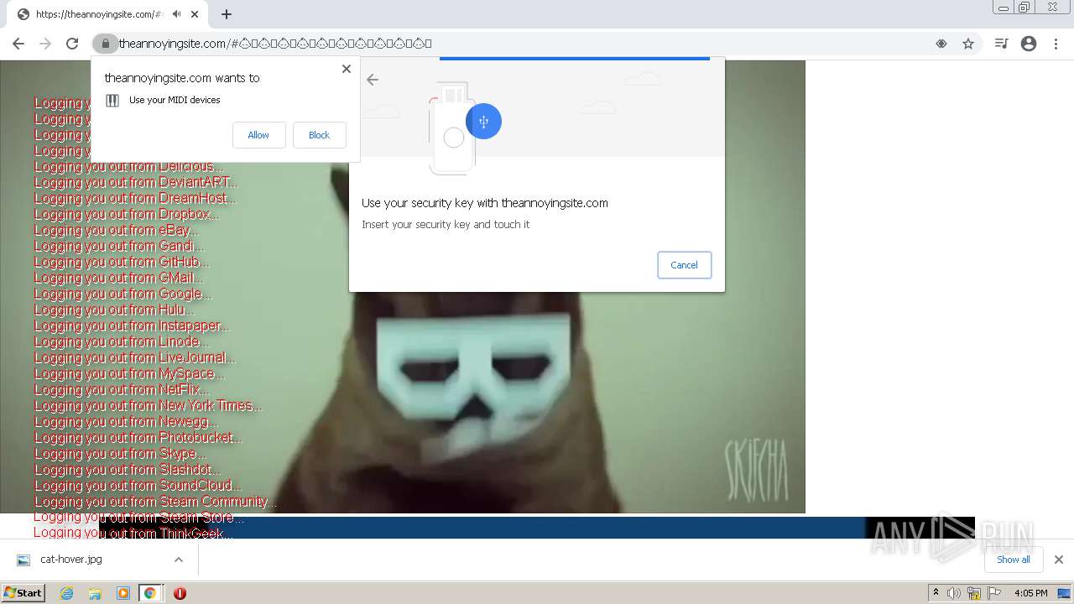Viewport: 1074px width, 604px height.
Task: Open the MIDI permission indicator in address bar
Action: pyautogui.click(x=941, y=44)
